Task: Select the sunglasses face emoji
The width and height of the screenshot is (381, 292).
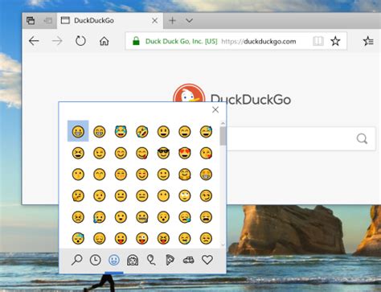Action: click(163, 153)
